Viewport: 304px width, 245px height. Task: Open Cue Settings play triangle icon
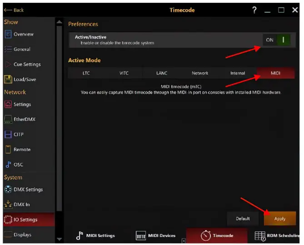[8, 64]
